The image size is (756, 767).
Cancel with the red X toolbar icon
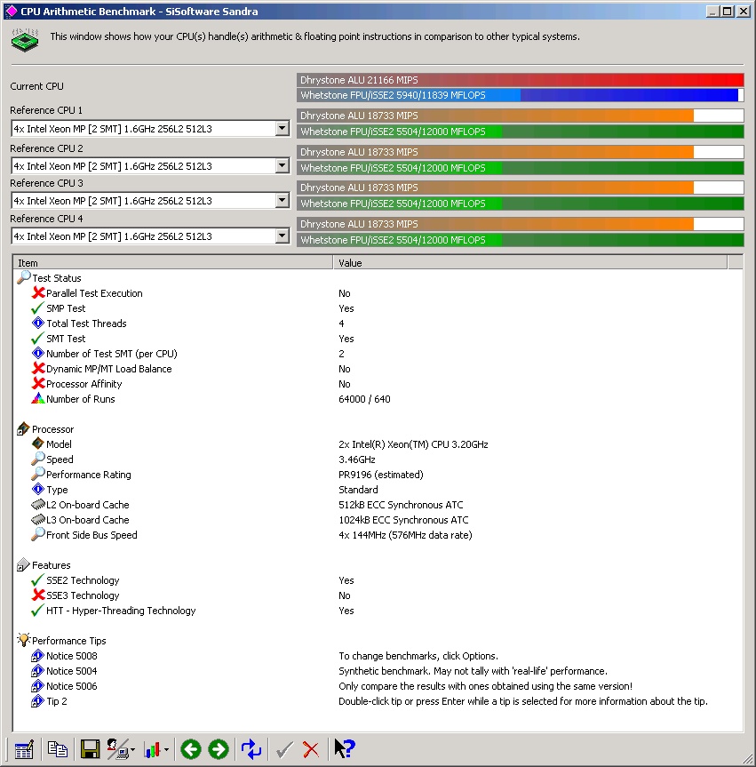pyautogui.click(x=311, y=749)
